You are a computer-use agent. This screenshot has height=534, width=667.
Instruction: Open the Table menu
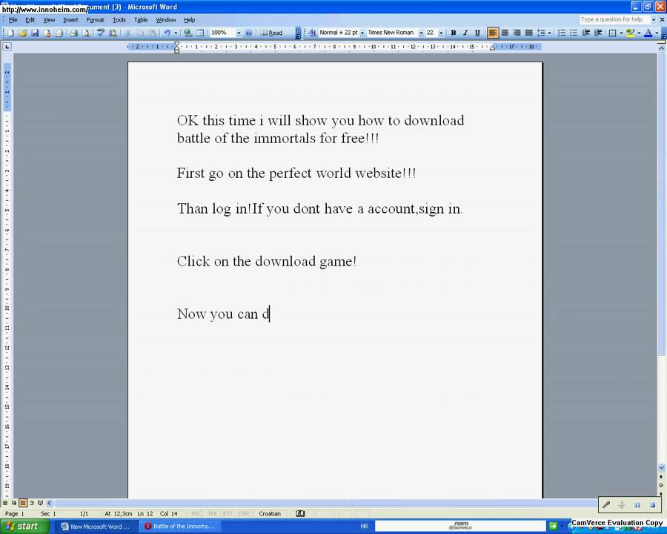(141, 19)
